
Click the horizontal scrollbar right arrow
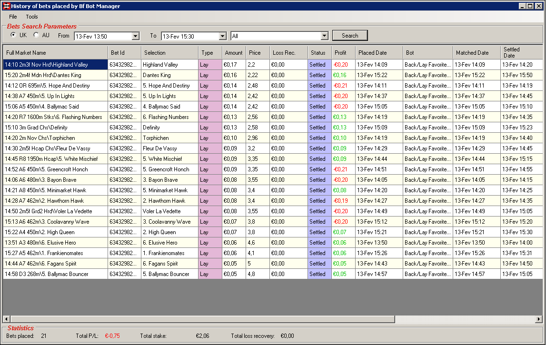(x=539, y=319)
